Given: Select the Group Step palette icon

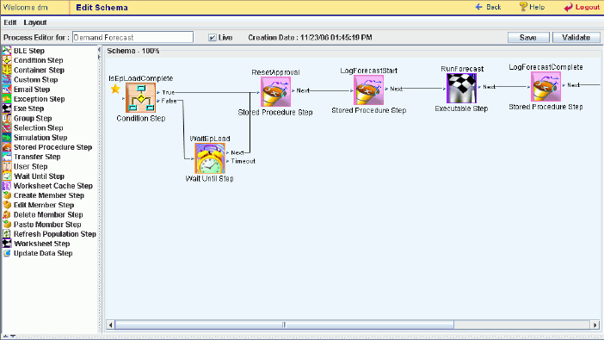Looking at the screenshot, I should (x=7, y=118).
